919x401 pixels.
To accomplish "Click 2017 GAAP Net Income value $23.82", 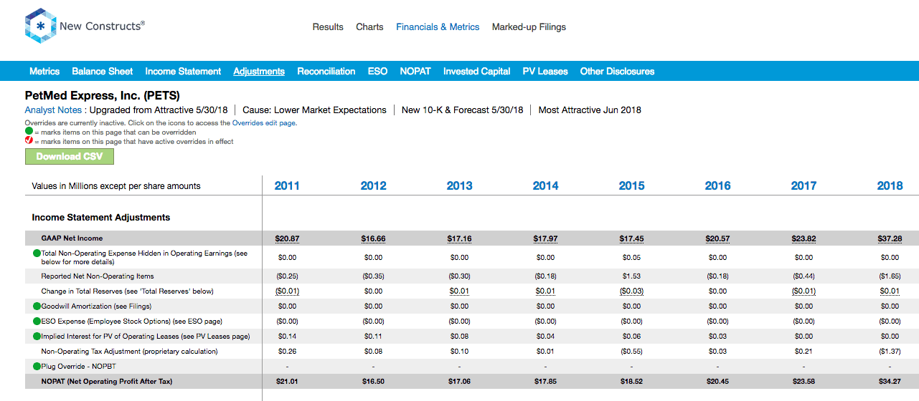I will click(x=803, y=238).
